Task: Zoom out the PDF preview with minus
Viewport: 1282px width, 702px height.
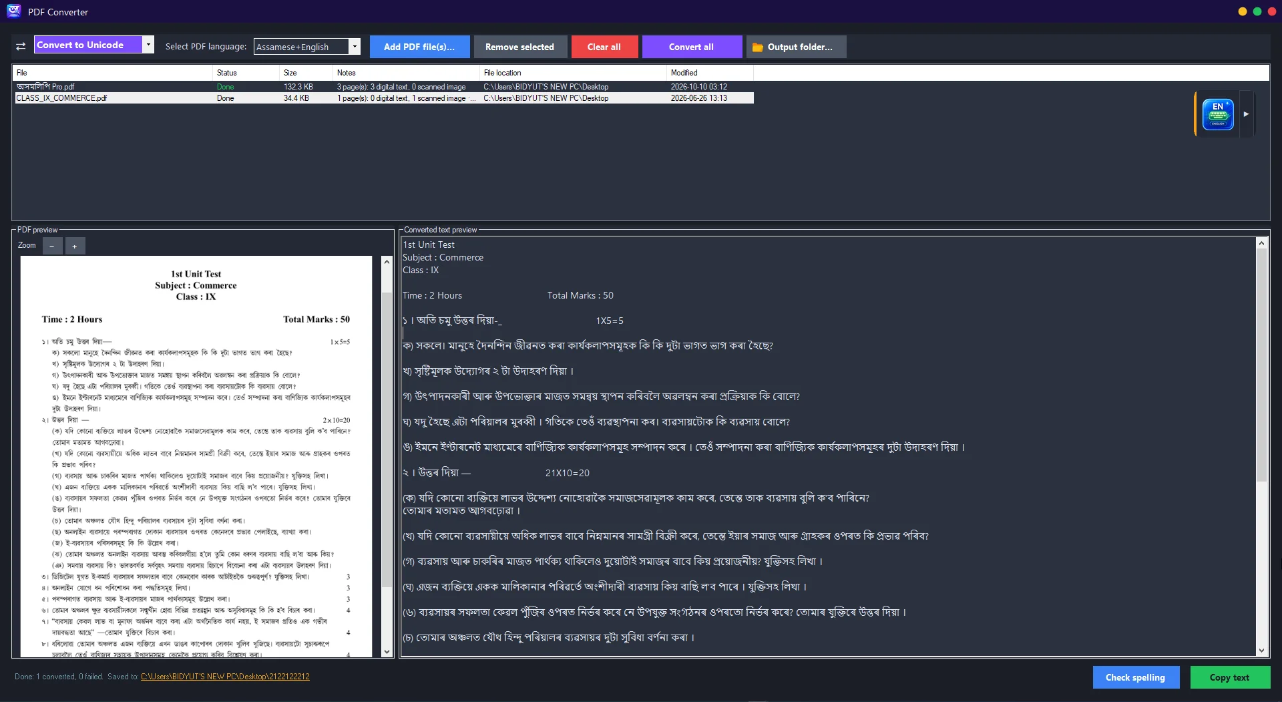Action: (52, 246)
